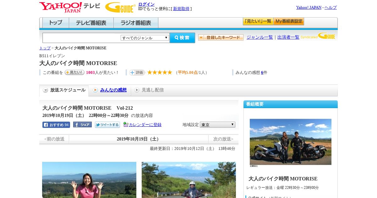Expand 登録したキーワード dropdown
377x198 pixels.
[x=221, y=37]
